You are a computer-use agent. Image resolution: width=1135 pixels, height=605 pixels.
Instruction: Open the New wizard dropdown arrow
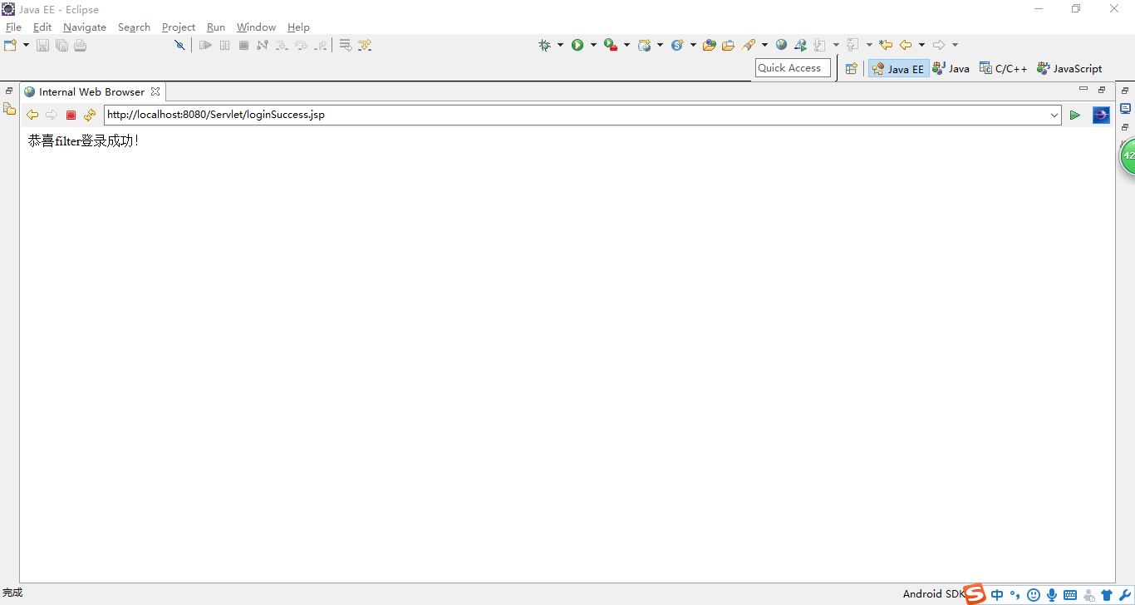(x=26, y=45)
